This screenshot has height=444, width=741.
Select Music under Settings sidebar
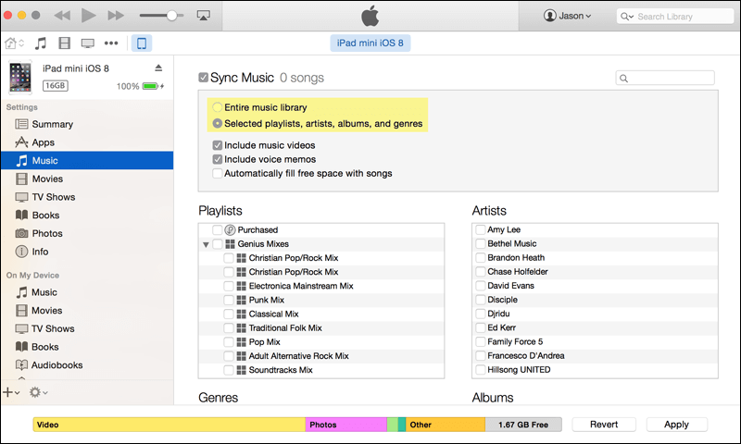pos(87,160)
